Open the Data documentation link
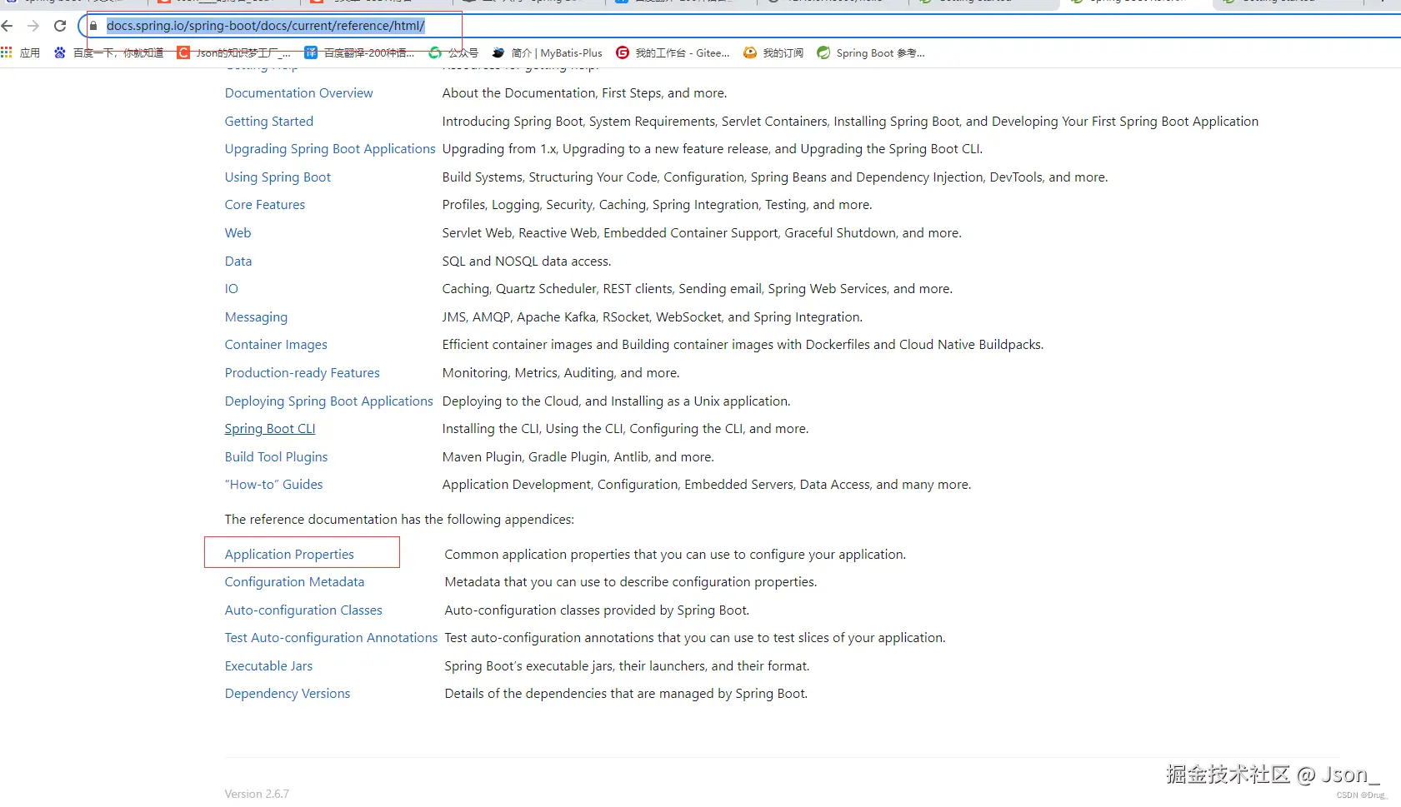This screenshot has height=807, width=1401. [238, 262]
